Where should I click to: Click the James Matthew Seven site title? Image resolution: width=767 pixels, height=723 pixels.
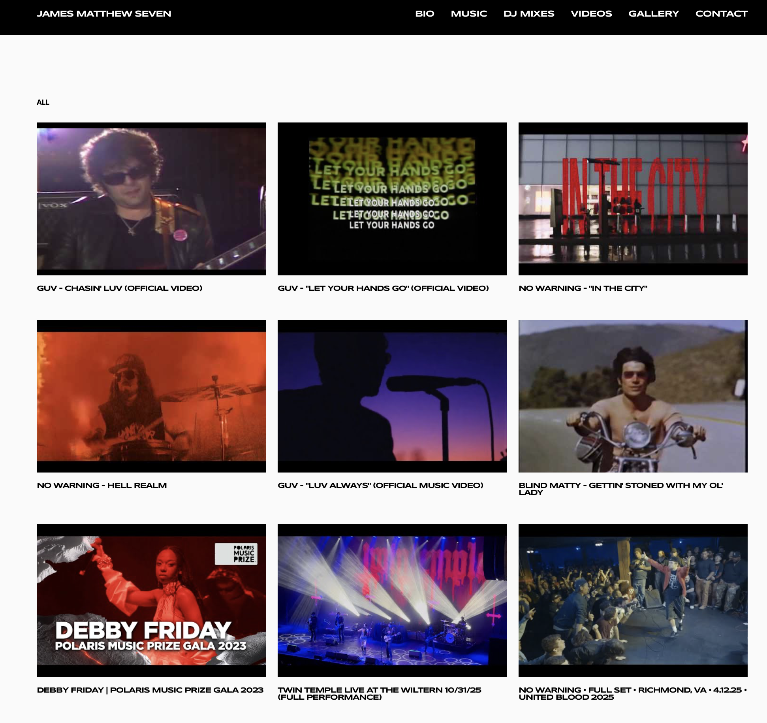pos(104,14)
